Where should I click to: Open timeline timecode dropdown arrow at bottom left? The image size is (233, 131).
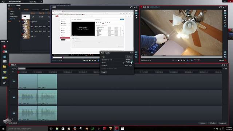[18, 123]
